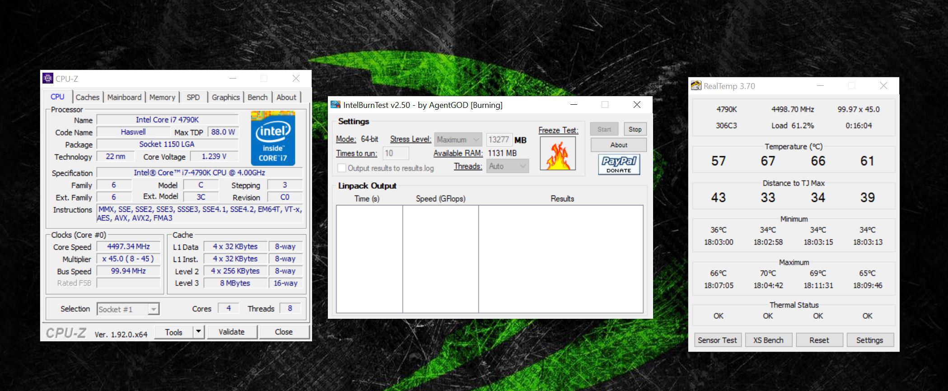Click the Mode 64-bit label in IntelBurnTest
Viewport: 948px width, 391px height.
[357, 139]
